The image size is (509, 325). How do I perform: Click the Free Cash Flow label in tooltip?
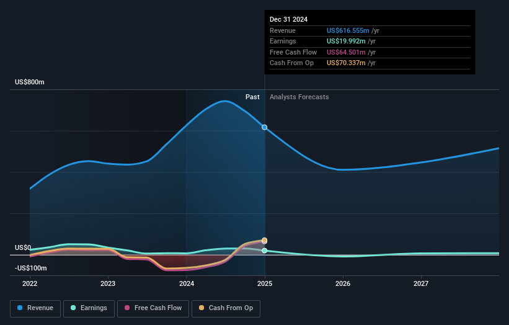pos(293,52)
